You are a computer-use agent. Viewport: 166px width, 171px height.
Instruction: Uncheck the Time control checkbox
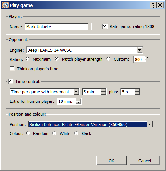pos(11,81)
